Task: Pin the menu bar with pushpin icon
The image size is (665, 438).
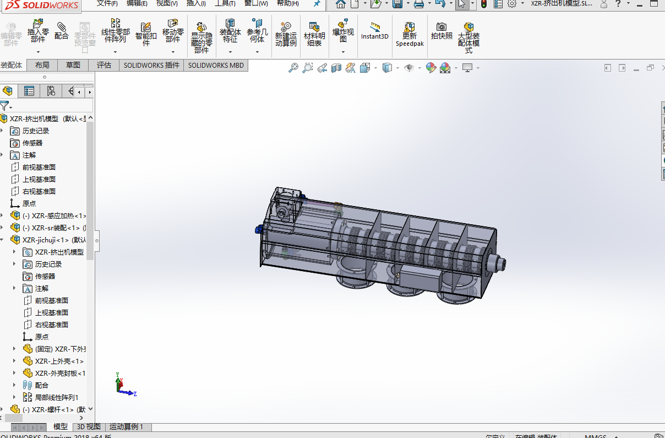Action: pos(317,3)
